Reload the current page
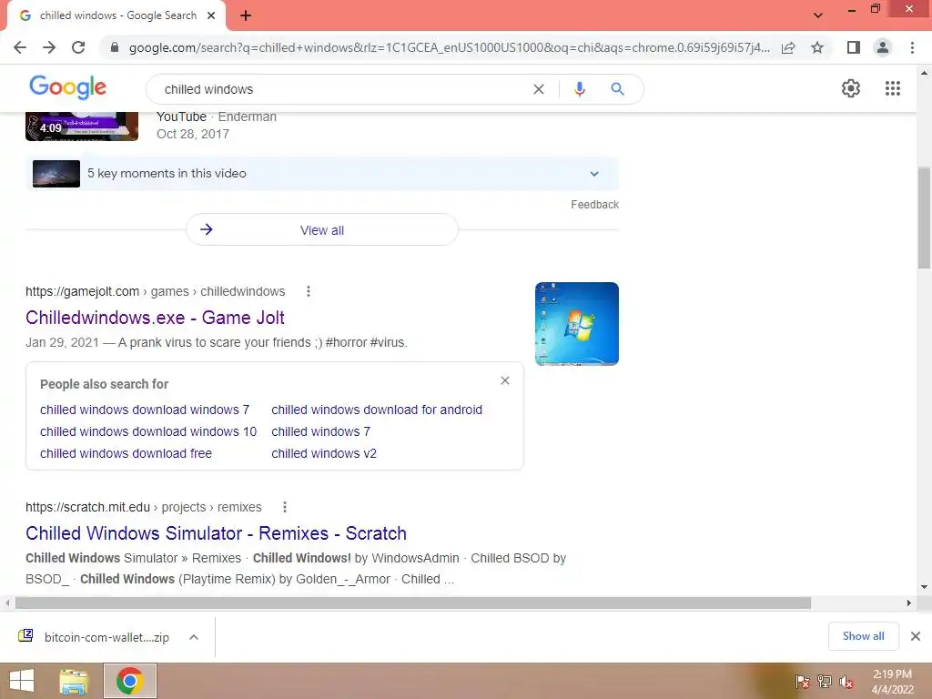932x699 pixels. (x=78, y=47)
